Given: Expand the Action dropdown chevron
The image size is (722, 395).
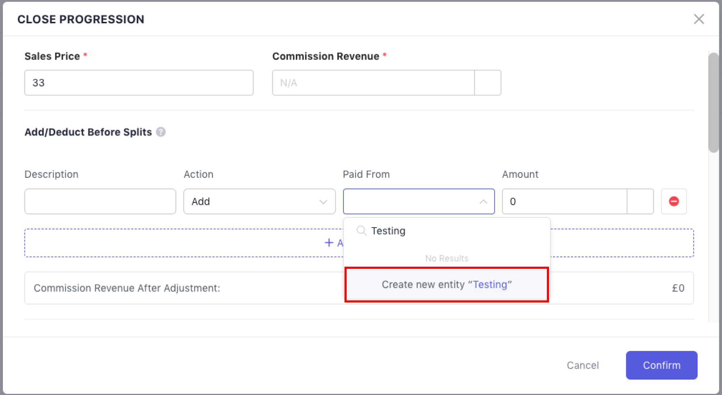Looking at the screenshot, I should coord(323,202).
